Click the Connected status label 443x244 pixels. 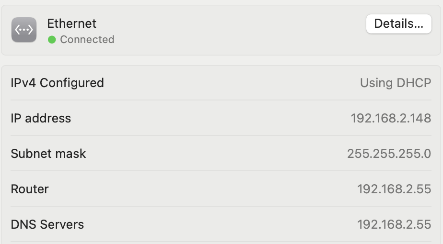pos(87,40)
